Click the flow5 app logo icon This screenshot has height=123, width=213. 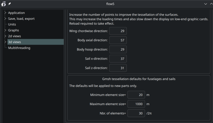point(3,4)
